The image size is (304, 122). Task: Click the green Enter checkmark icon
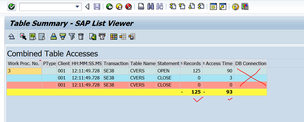(x=12, y=7)
